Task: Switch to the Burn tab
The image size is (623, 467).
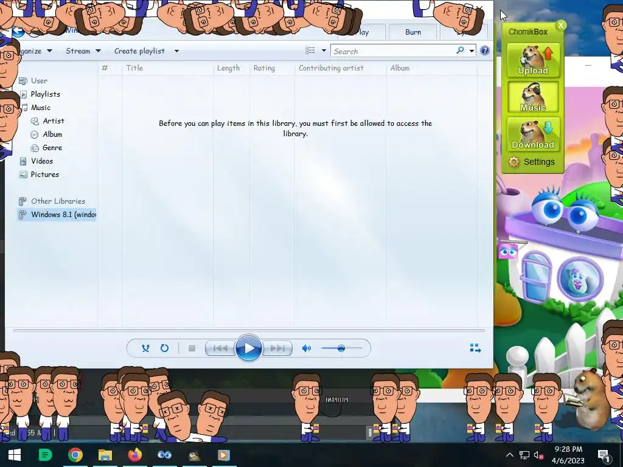Action: (x=413, y=32)
